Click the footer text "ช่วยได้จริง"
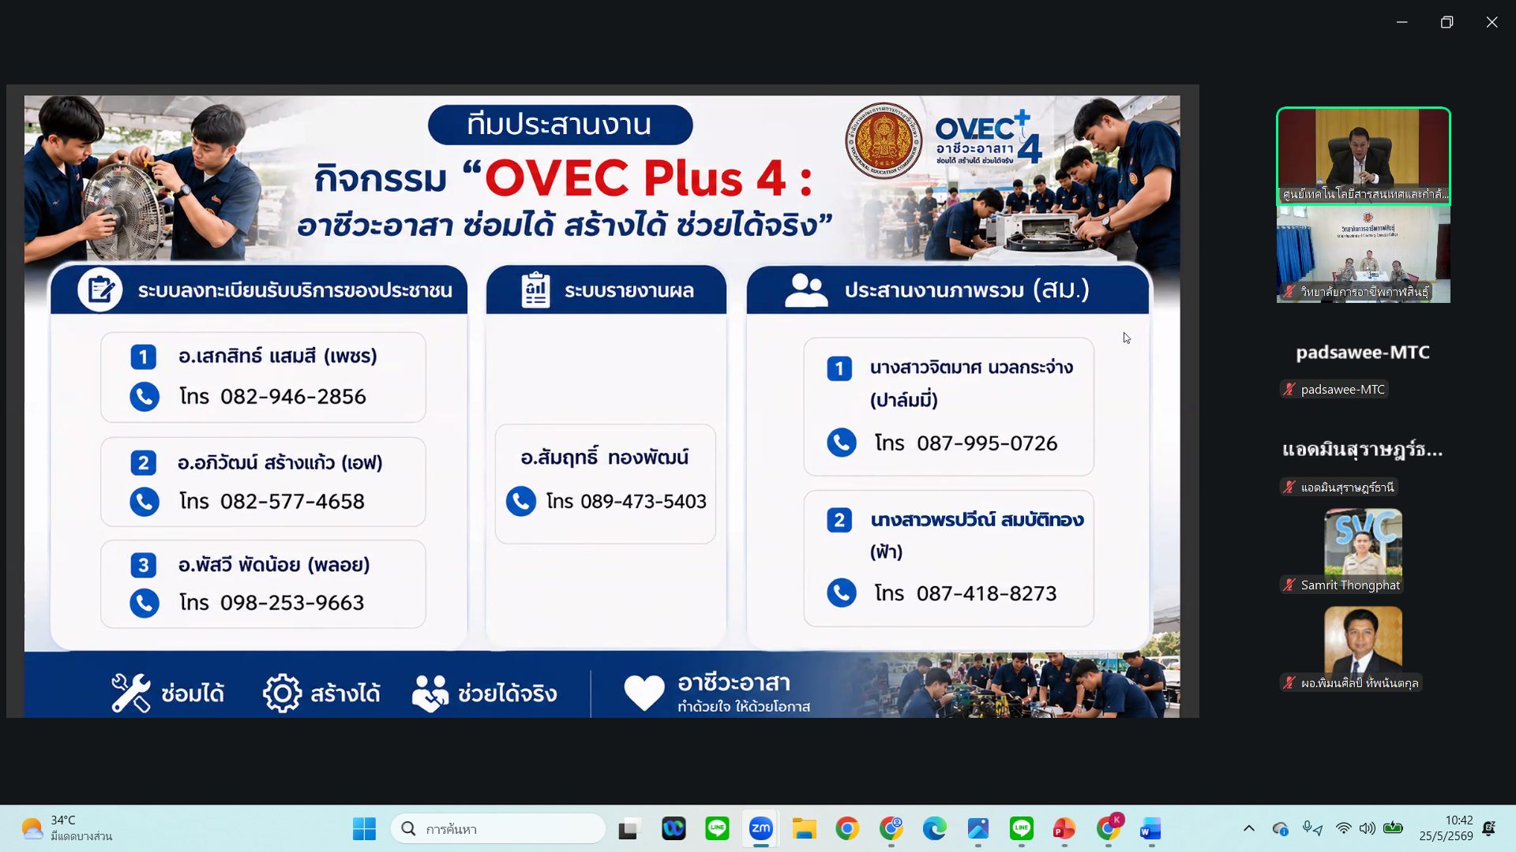Image resolution: width=1516 pixels, height=852 pixels. click(508, 693)
